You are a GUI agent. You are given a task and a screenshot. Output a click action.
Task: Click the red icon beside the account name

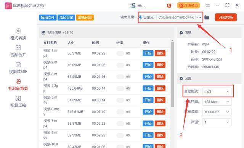click(169, 6)
